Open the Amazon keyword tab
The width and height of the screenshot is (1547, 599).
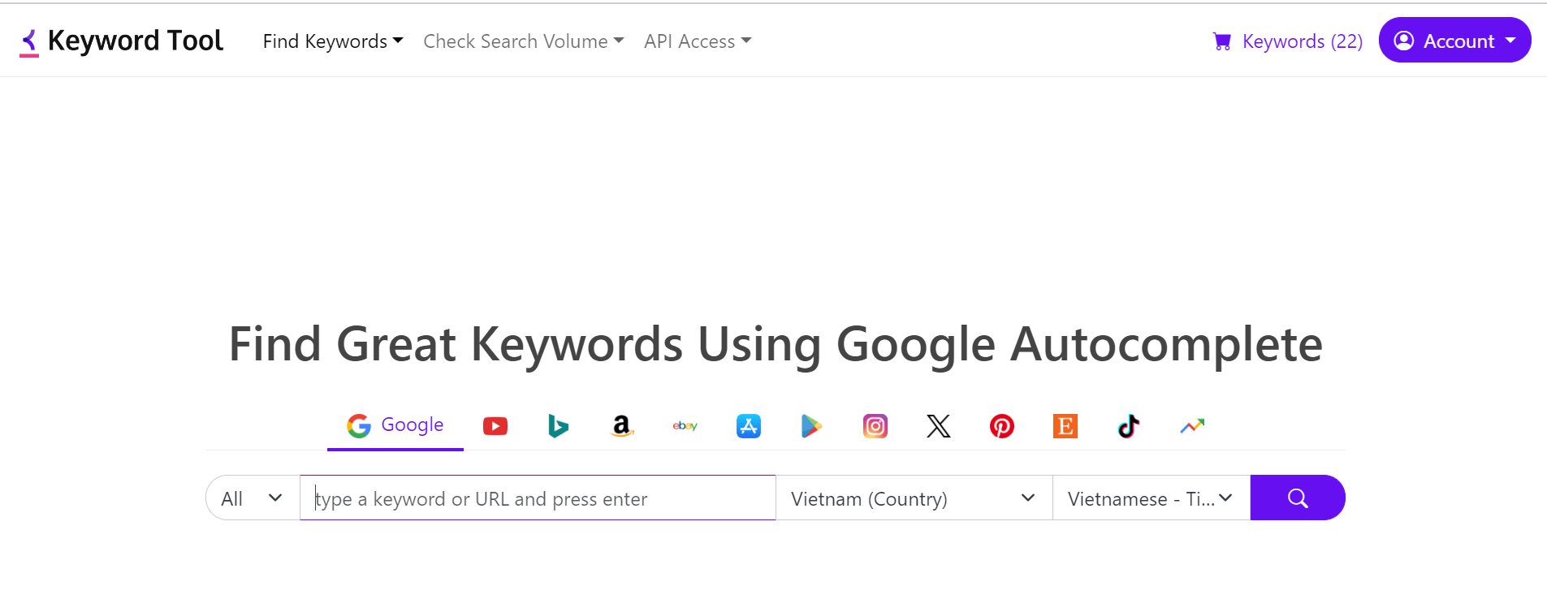click(x=621, y=426)
